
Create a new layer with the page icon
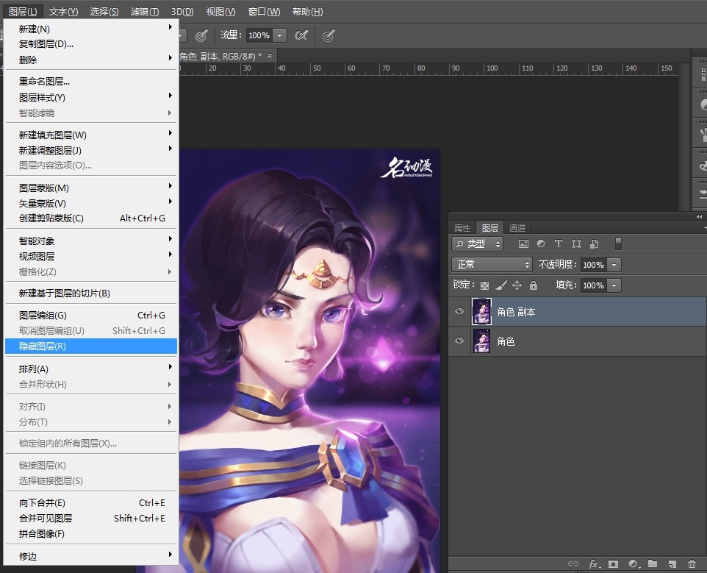coord(672,564)
